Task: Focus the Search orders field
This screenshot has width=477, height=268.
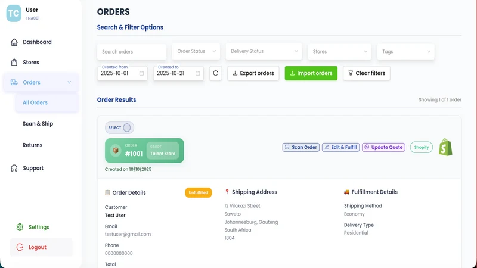Action: point(132,52)
